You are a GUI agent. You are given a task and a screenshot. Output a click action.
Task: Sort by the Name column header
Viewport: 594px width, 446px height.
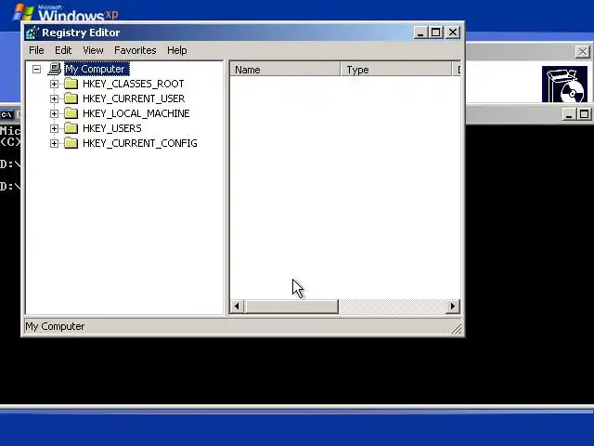tap(285, 70)
